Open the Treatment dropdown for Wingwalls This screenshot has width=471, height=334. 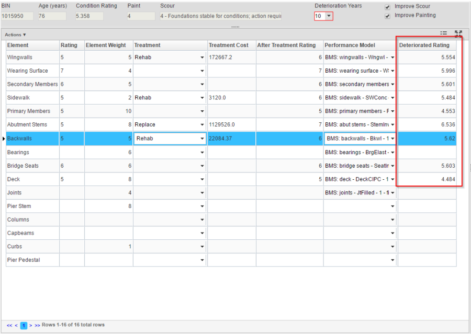202,57
